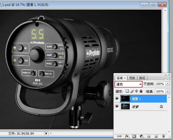Select the 圖層 1 layer name

pyautogui.click(x=136, y=99)
